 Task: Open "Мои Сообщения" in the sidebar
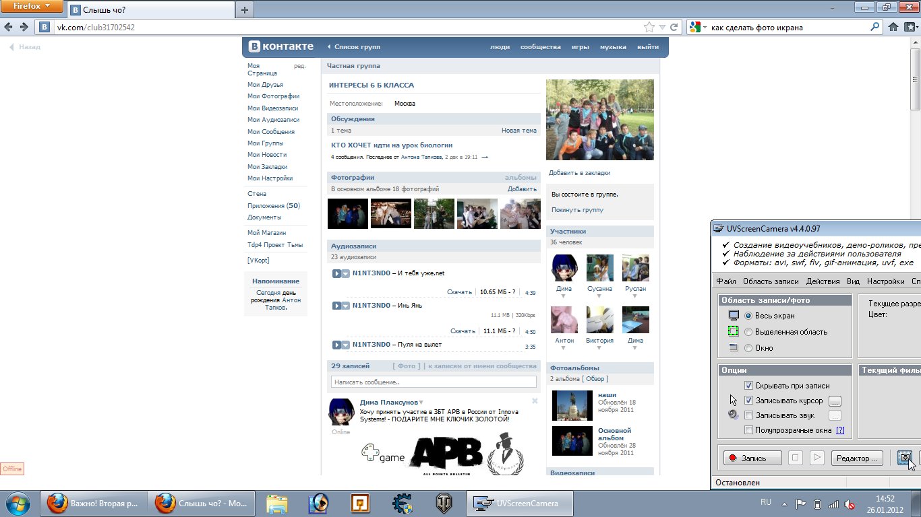(271, 132)
